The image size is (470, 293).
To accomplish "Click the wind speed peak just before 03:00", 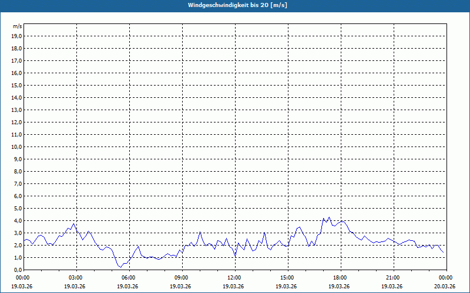I will coord(74,223).
